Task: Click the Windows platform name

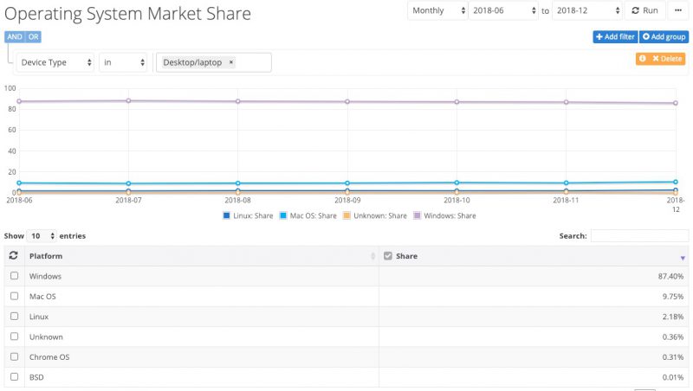Action: (x=45, y=276)
